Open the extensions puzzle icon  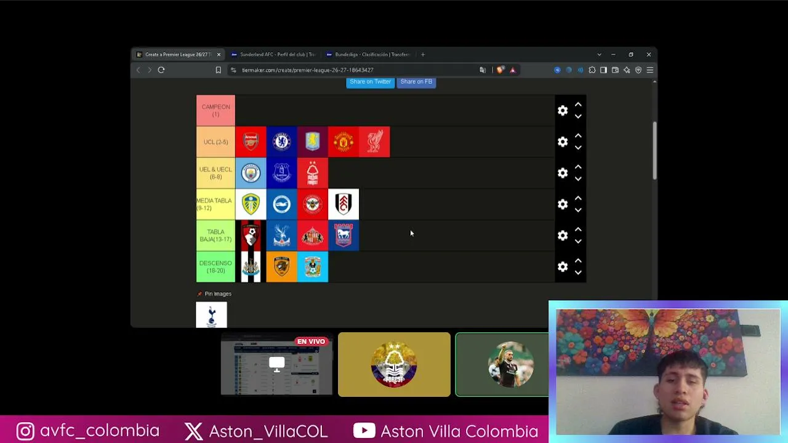tap(592, 70)
